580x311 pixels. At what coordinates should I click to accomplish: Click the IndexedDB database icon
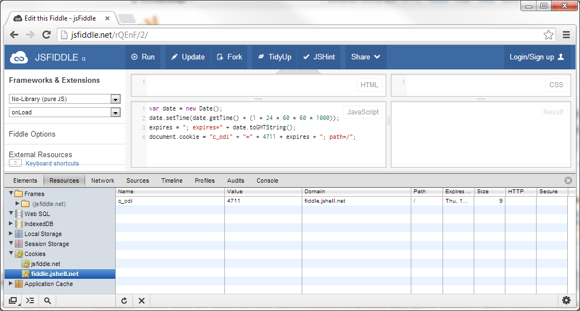[19, 224]
